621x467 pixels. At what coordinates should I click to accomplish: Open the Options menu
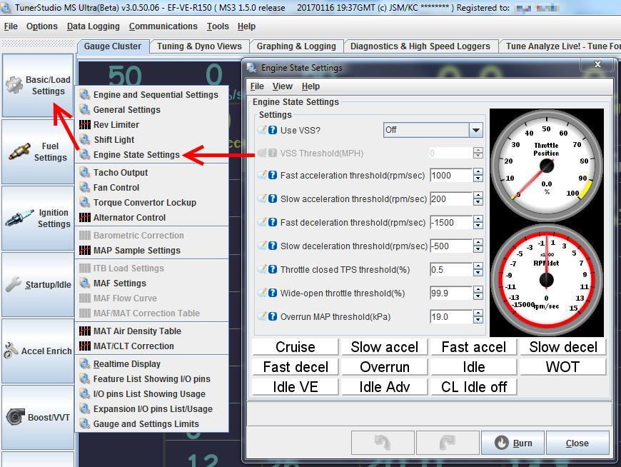[42, 26]
